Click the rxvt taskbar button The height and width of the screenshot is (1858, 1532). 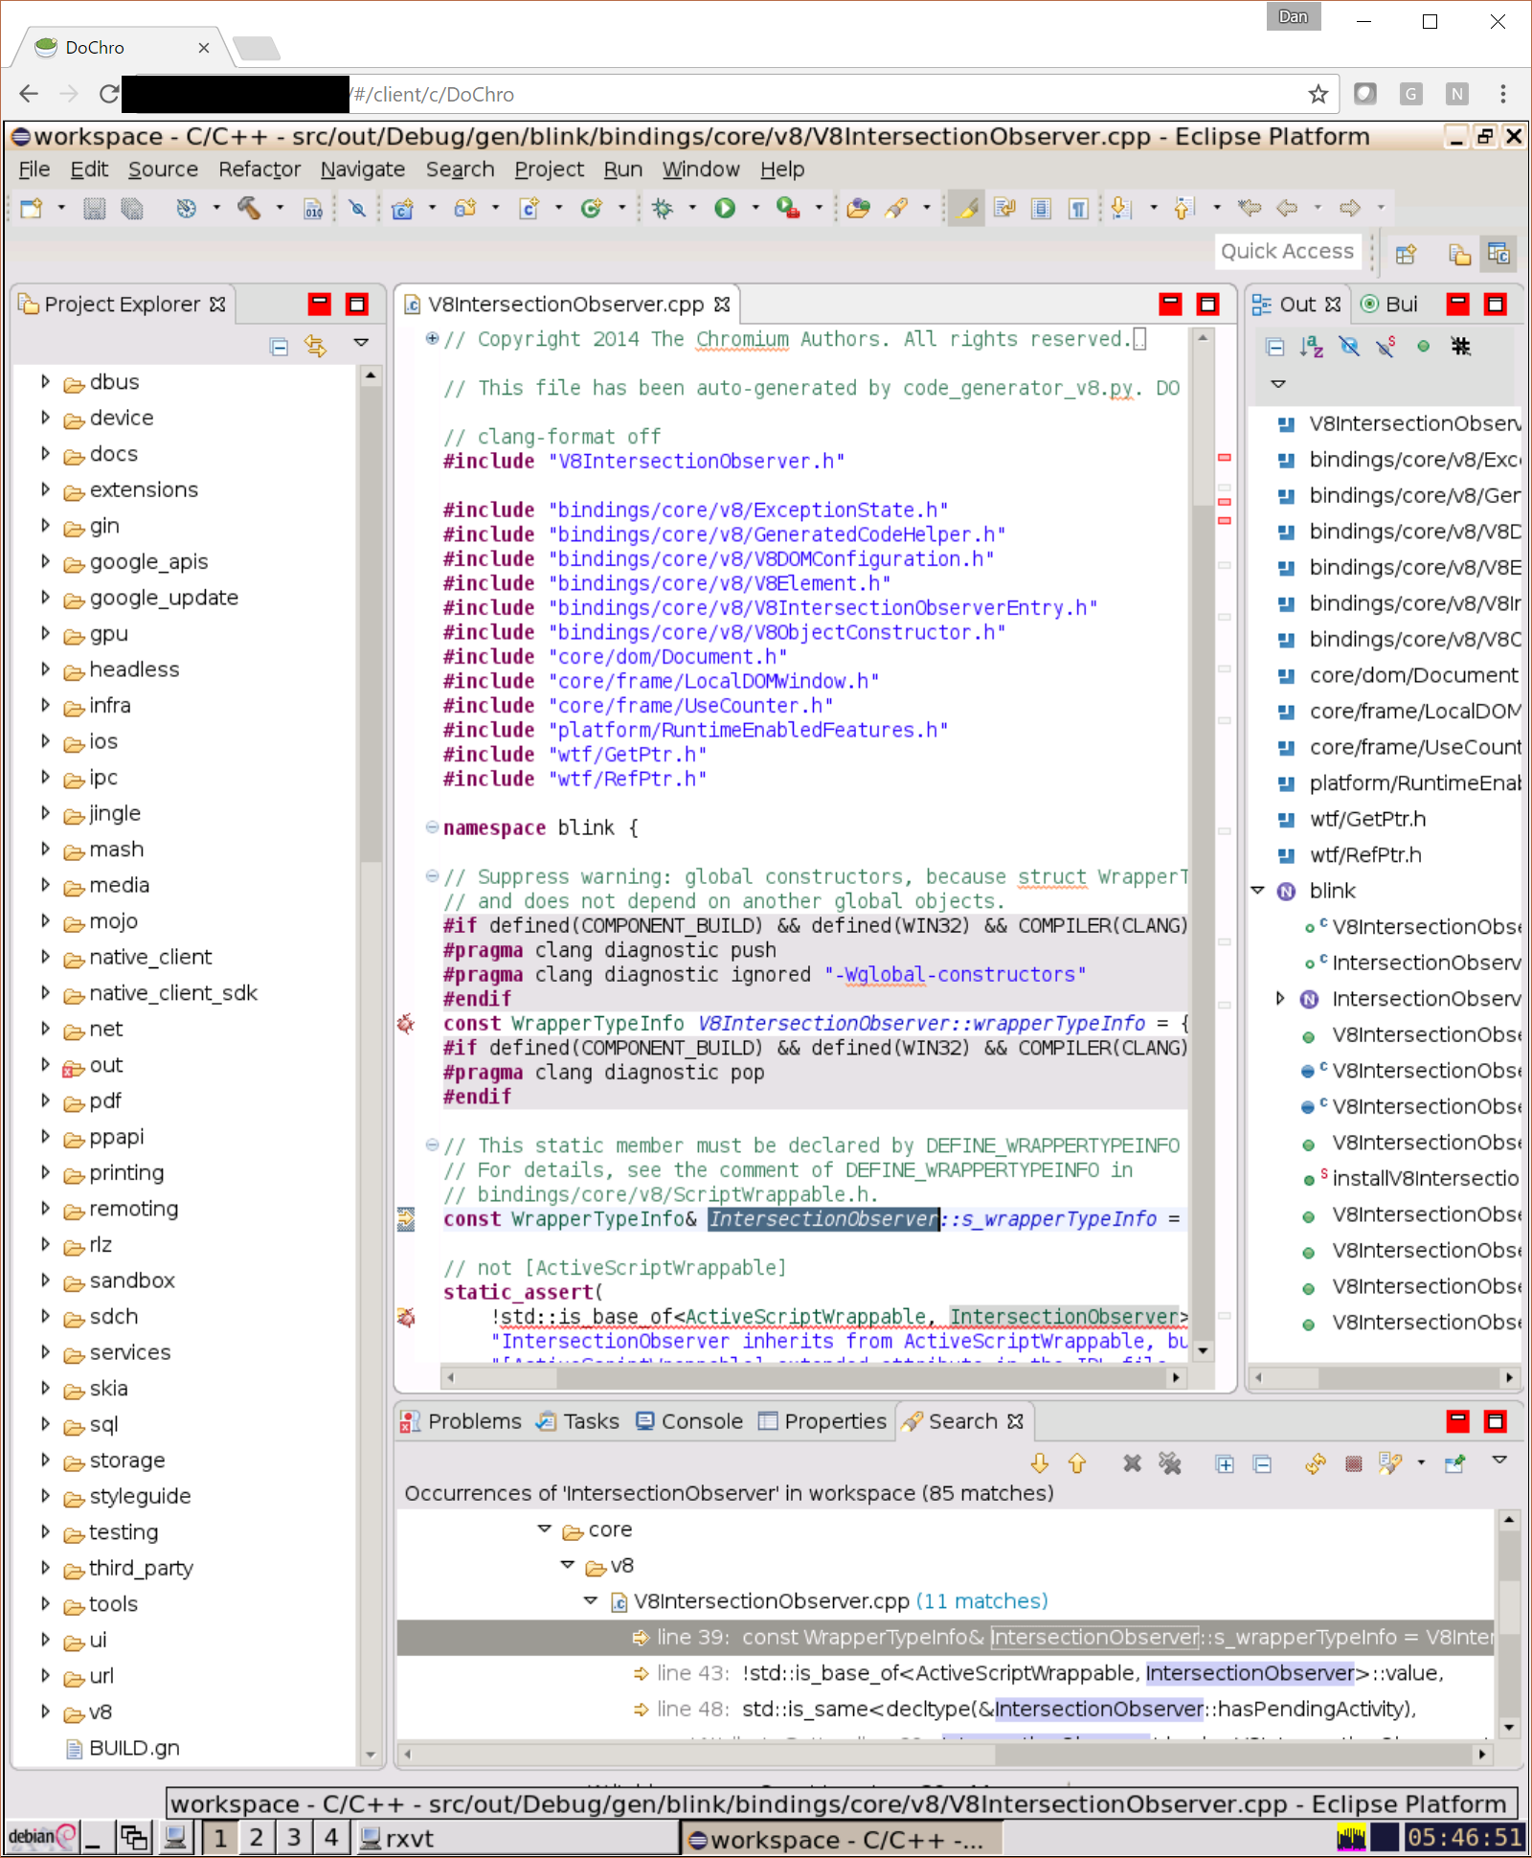click(518, 1839)
